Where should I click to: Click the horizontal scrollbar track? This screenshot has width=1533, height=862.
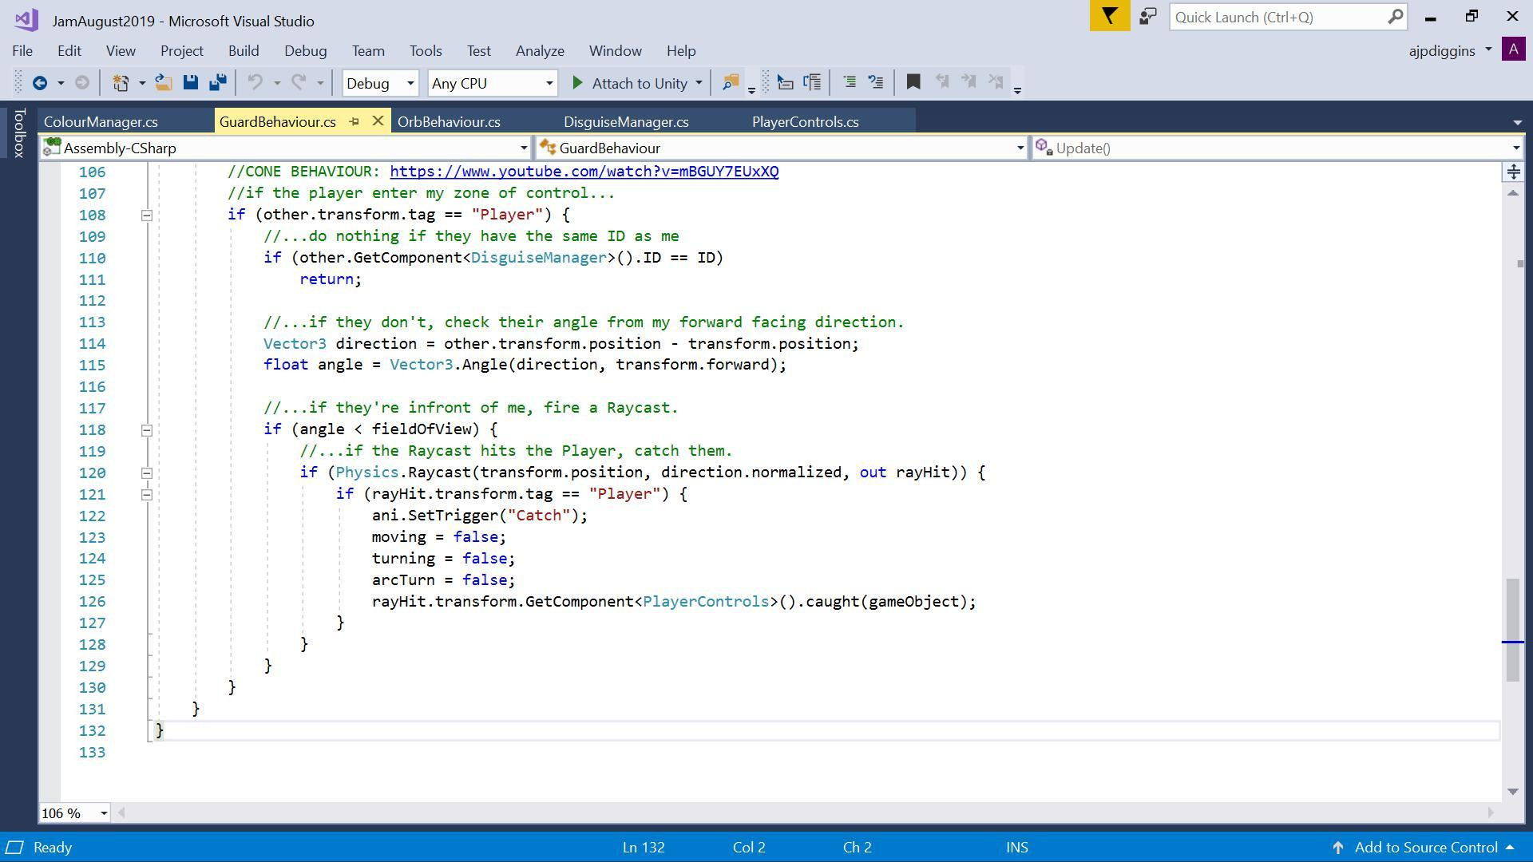tap(805, 813)
